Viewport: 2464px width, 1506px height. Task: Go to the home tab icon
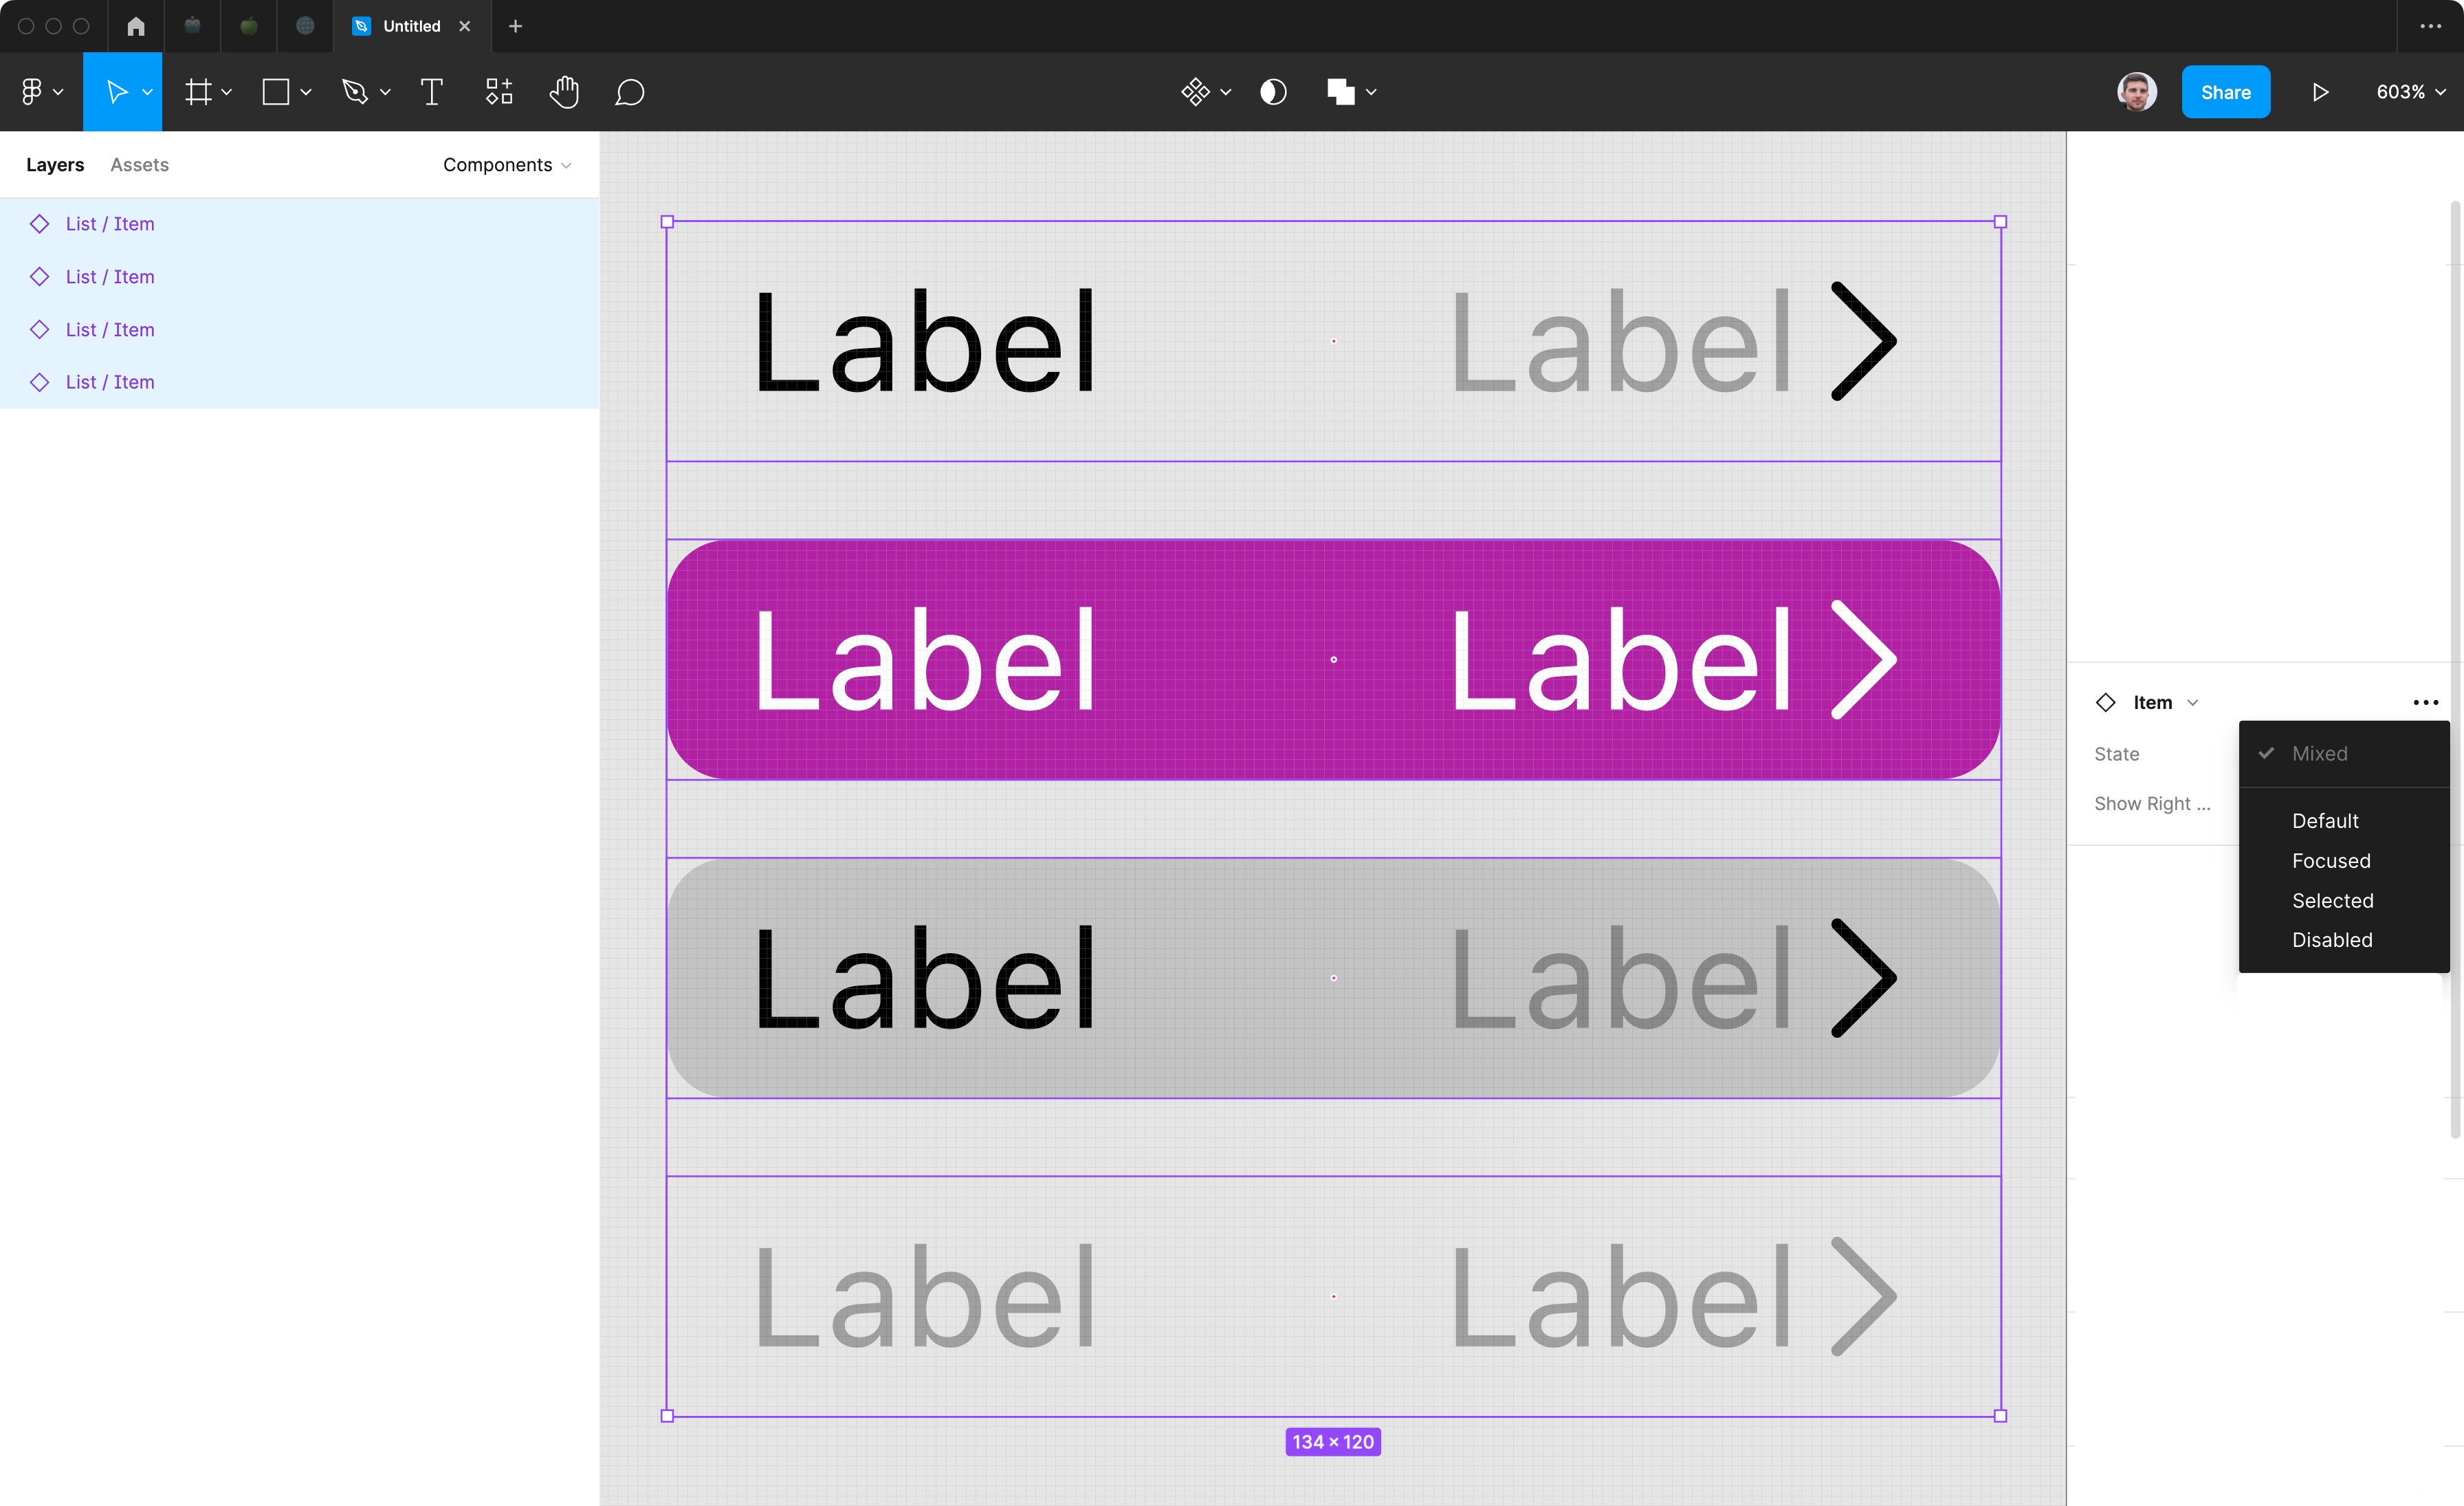pyautogui.click(x=136, y=26)
